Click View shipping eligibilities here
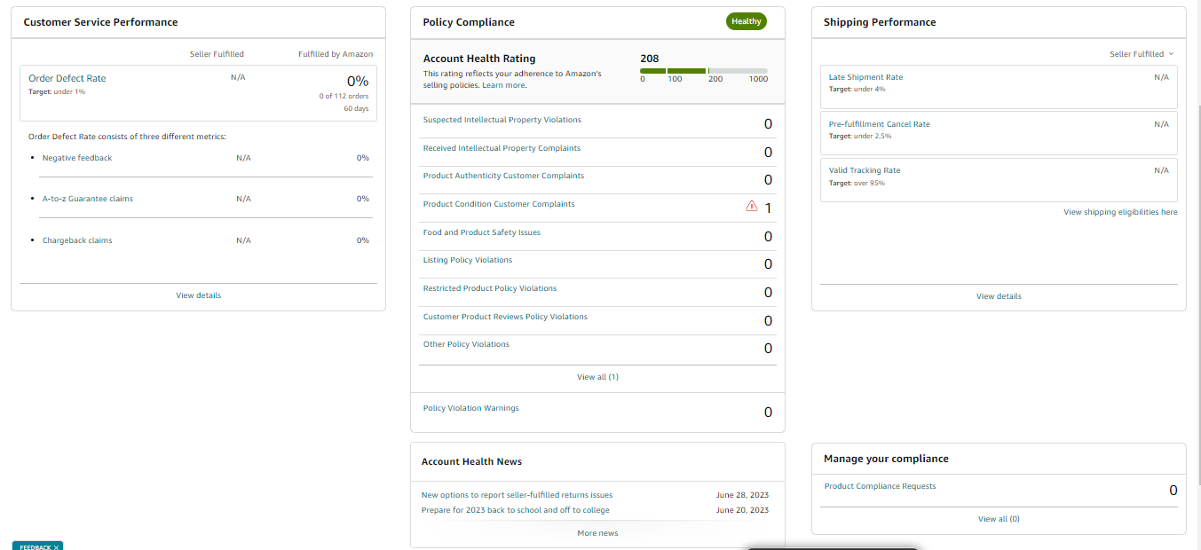The height and width of the screenshot is (550, 1201). [x=1120, y=212]
